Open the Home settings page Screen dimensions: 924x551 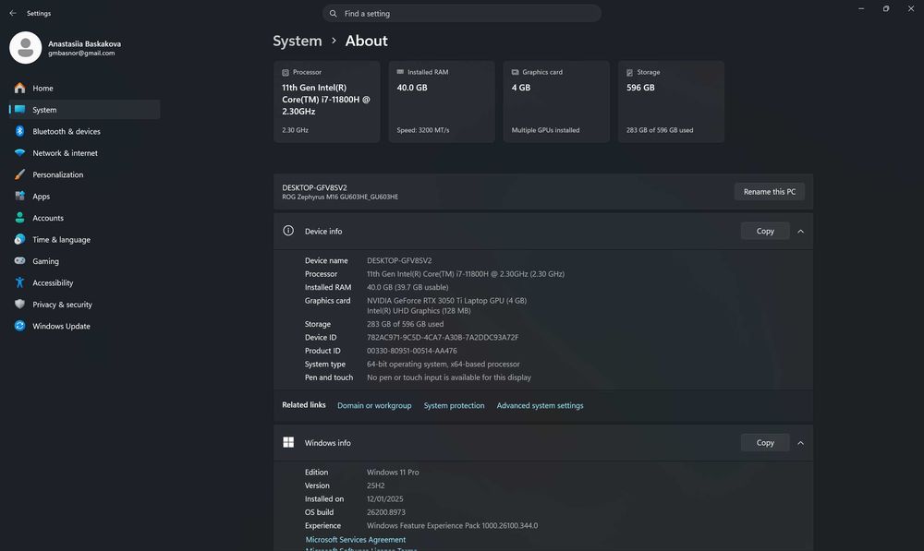click(84, 88)
